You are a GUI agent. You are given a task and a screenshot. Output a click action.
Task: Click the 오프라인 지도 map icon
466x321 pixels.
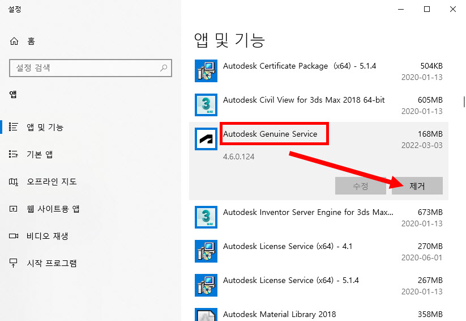[x=14, y=181]
